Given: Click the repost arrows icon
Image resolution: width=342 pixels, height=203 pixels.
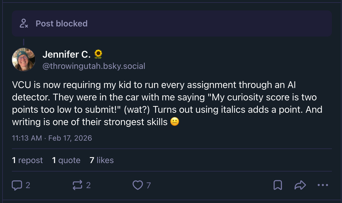Looking at the screenshot, I should [77, 185].
